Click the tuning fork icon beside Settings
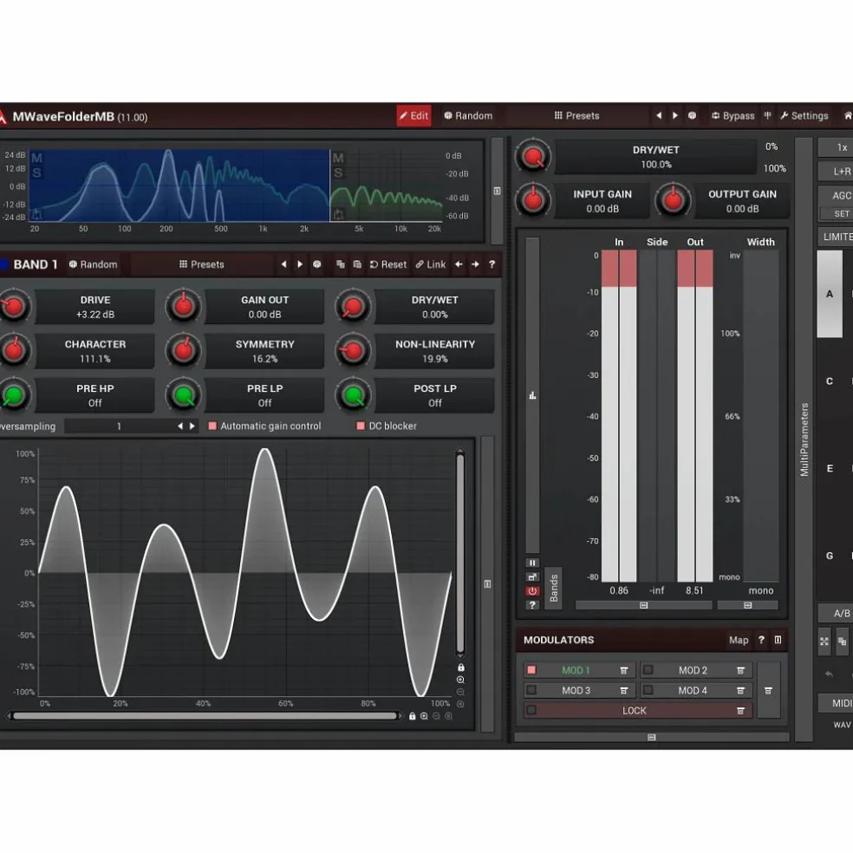Screen dimensions: 853x853 (x=767, y=116)
